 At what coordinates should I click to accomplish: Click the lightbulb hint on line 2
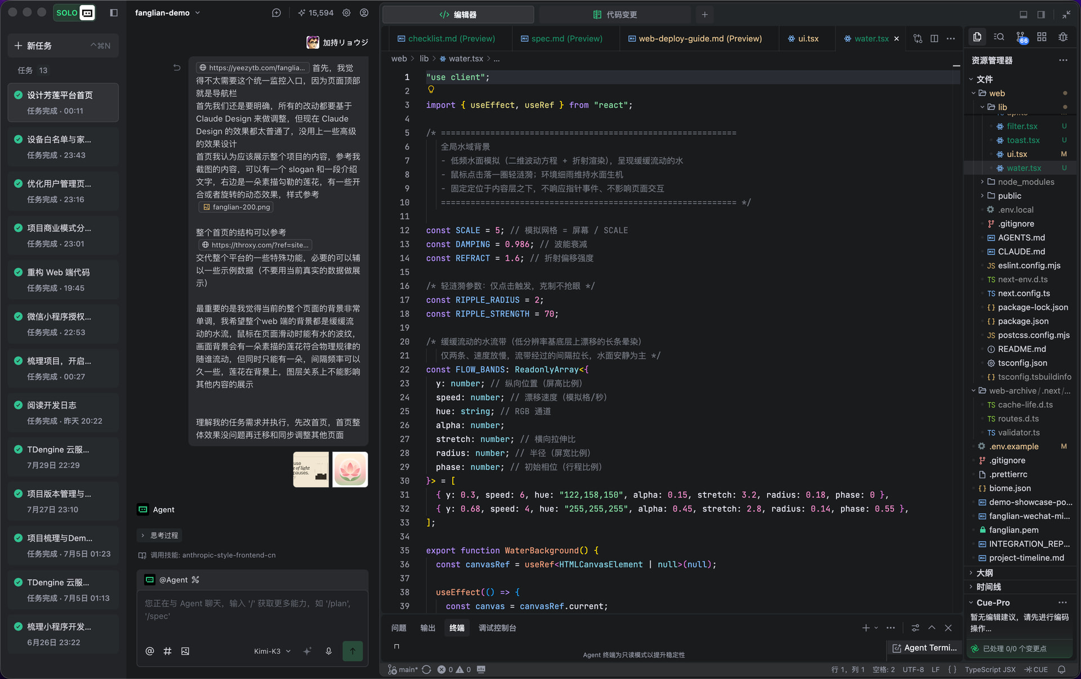coord(431,90)
